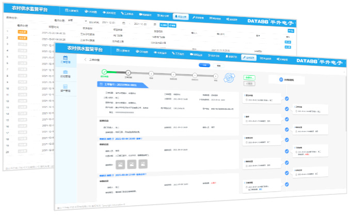Open the first repair photo thumbnail
This screenshot has width=351, height=216.
120,164
